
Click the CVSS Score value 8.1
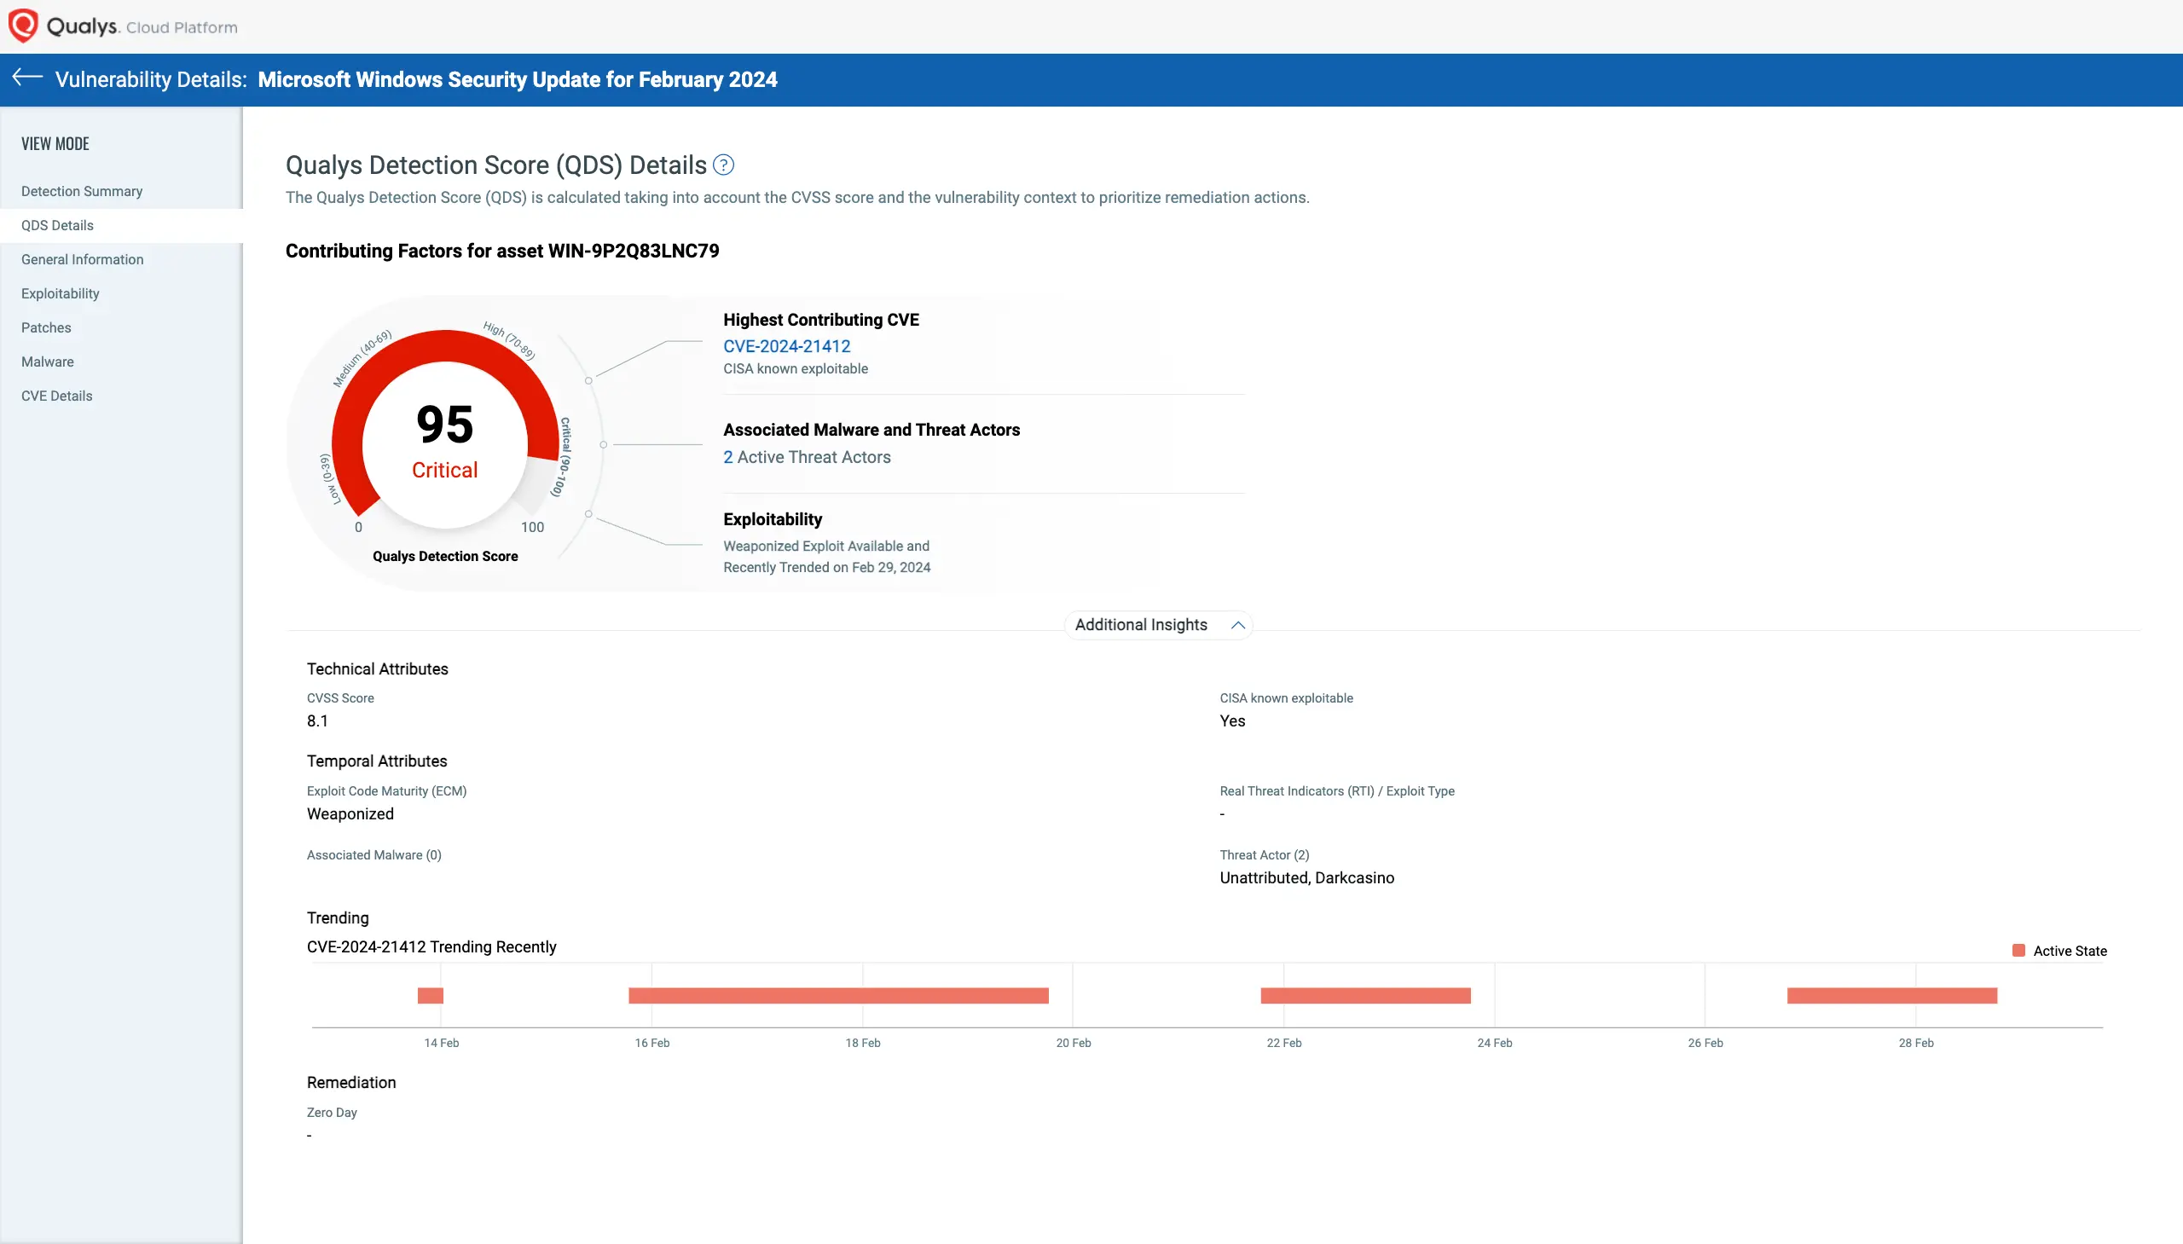click(x=318, y=721)
